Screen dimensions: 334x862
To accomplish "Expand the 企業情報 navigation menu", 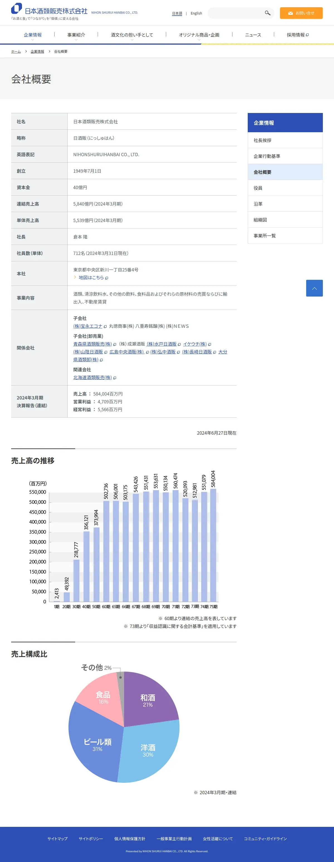I will pyautogui.click(x=33, y=35).
